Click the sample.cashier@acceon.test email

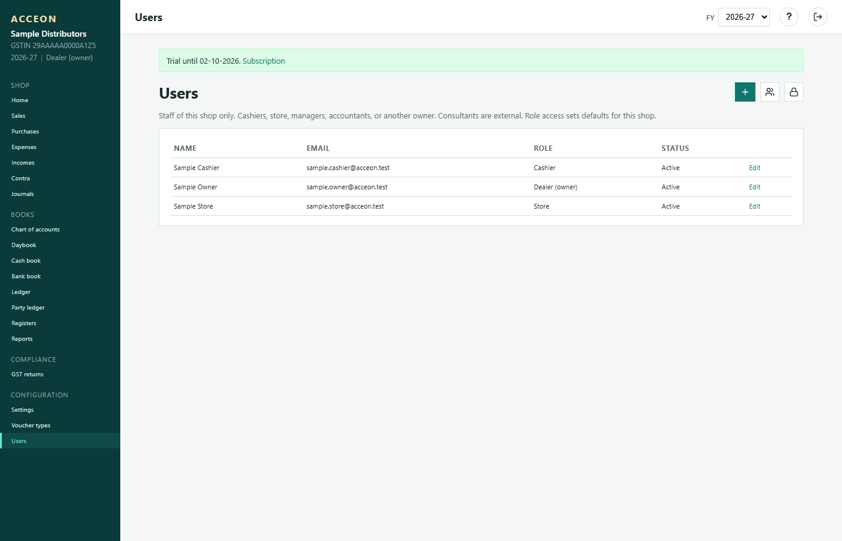(348, 168)
